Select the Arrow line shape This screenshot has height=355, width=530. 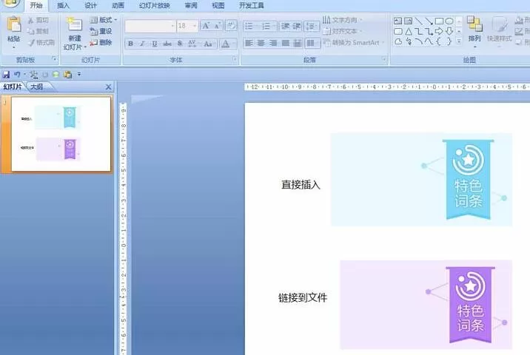tap(429, 21)
